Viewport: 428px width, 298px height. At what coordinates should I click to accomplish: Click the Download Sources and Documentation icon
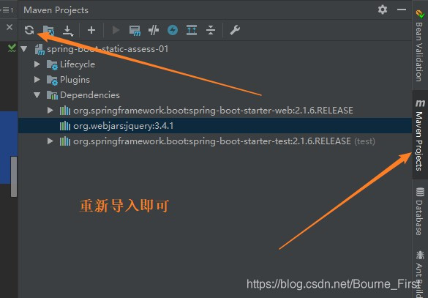point(68,30)
